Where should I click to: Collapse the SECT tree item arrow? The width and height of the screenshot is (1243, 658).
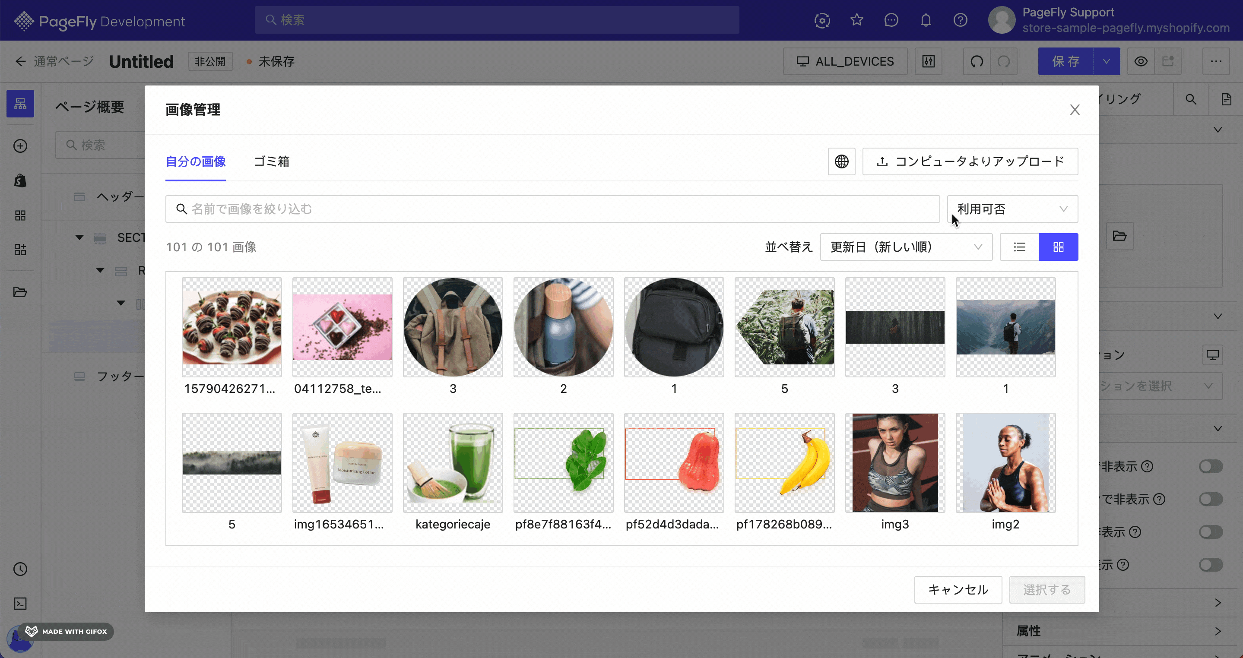[x=79, y=237]
